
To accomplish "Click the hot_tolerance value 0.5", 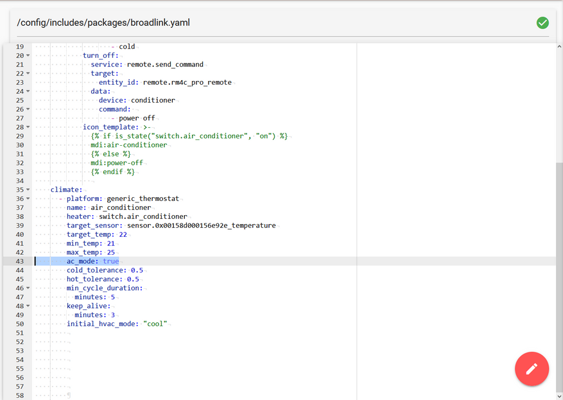I will (x=133, y=279).
